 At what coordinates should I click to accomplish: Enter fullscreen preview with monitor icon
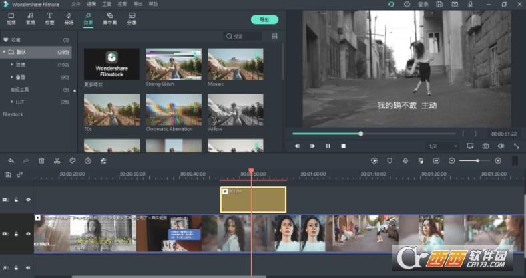click(470, 146)
